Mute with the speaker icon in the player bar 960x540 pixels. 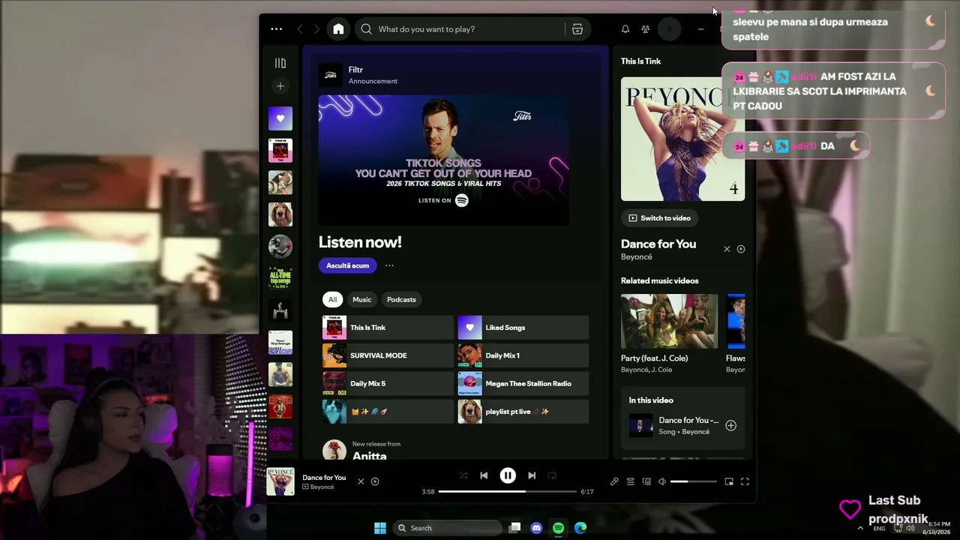[661, 481]
